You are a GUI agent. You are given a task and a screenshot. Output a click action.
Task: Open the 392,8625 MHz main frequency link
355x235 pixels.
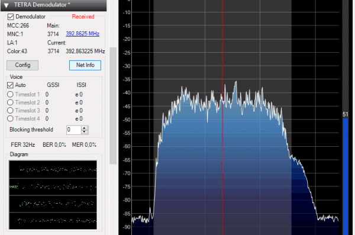click(x=83, y=34)
